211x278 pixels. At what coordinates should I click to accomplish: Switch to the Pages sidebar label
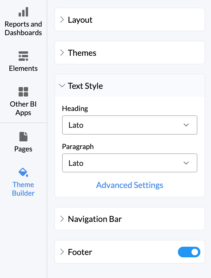click(23, 149)
